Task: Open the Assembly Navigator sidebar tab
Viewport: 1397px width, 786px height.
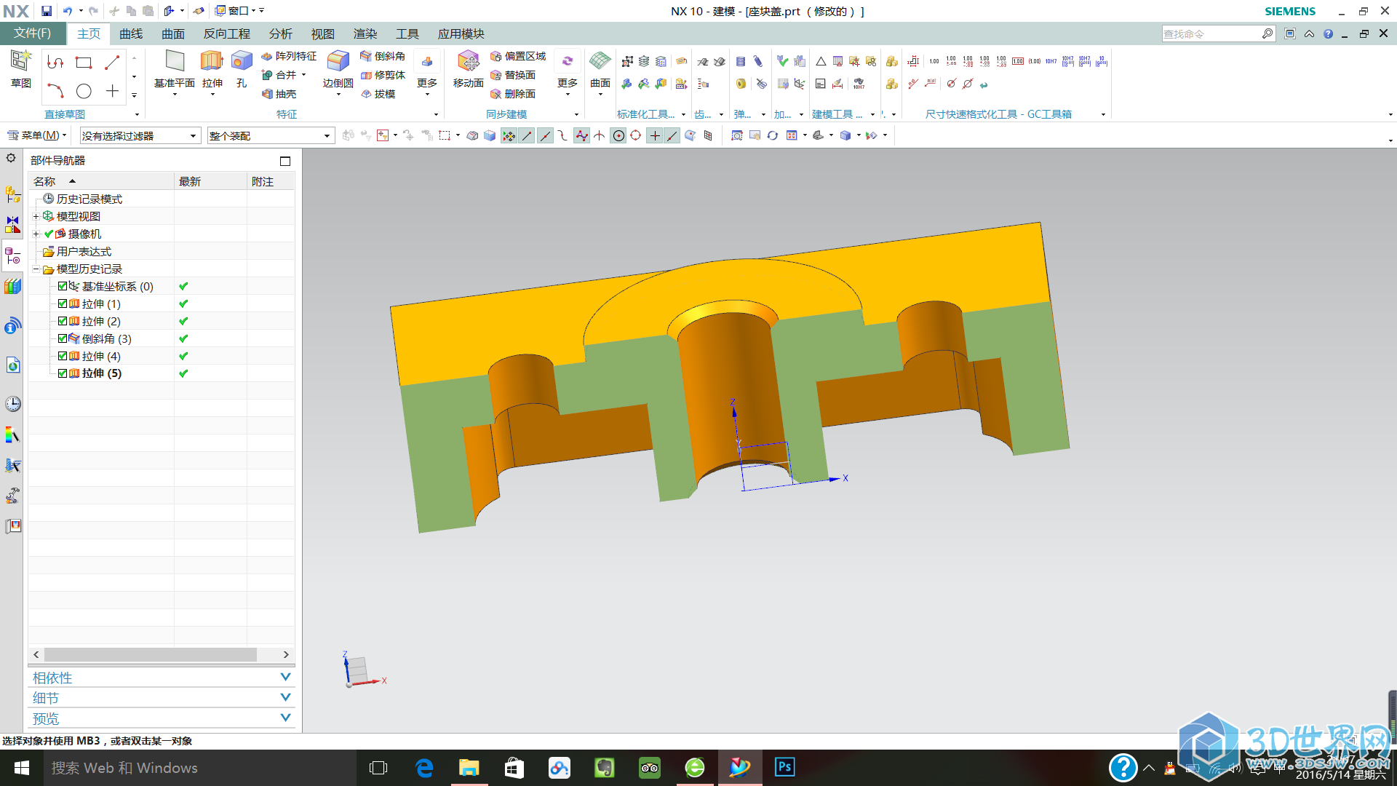Action: pyautogui.click(x=12, y=194)
